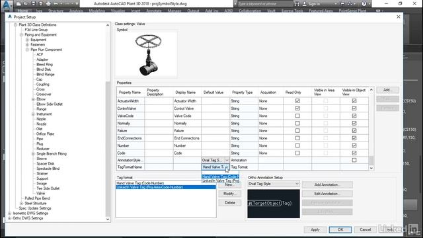The height and width of the screenshot is (238, 423).
Task: Toggle Read Only for ControlValve
Action: (x=297, y=108)
